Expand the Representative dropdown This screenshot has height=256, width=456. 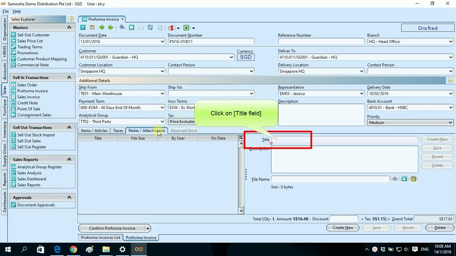(362, 94)
